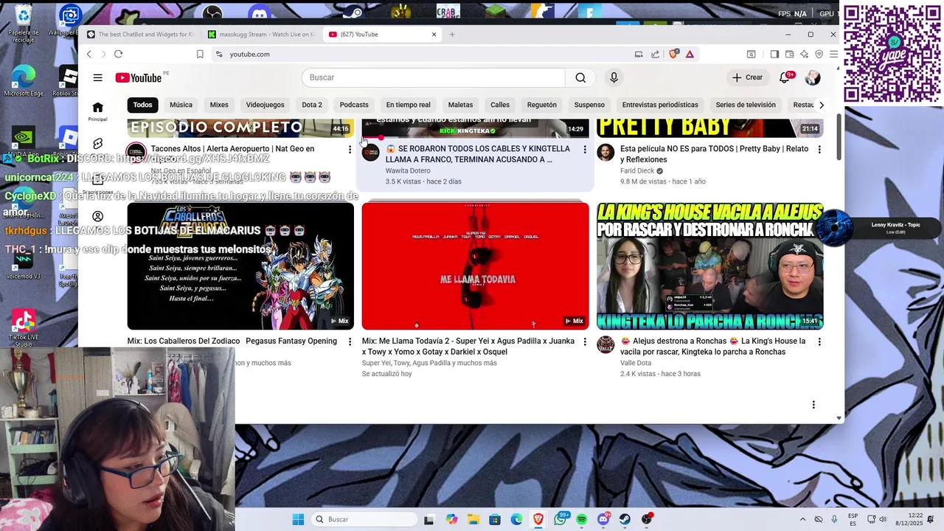The height and width of the screenshot is (531, 944).
Task: Select the Podcasts filter chip
Action: point(354,105)
